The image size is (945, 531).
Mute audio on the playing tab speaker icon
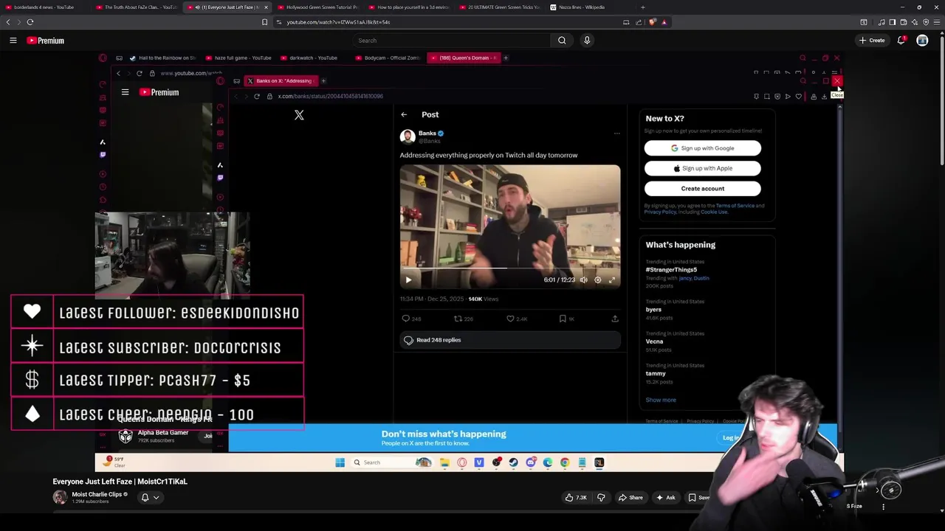point(198,7)
